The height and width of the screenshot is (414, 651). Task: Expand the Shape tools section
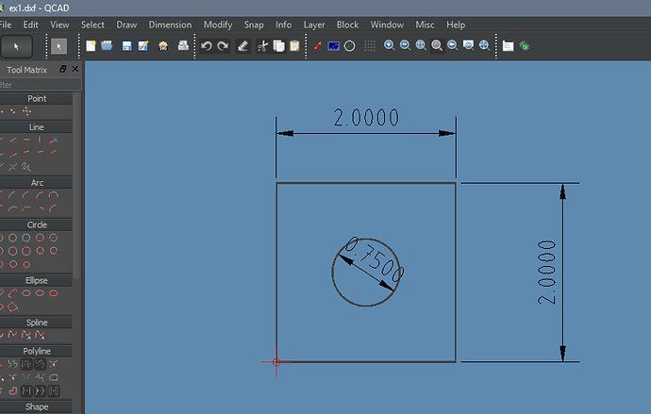coord(36,407)
